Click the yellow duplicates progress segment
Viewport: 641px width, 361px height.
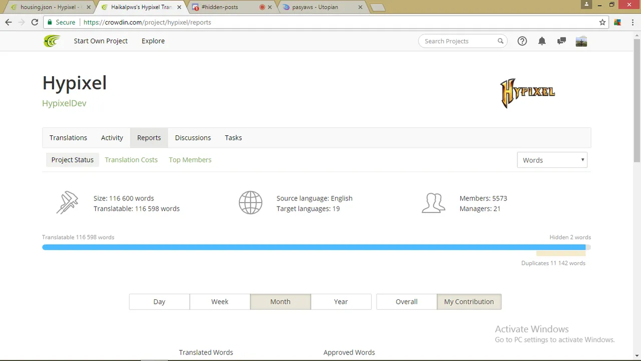tap(561, 253)
